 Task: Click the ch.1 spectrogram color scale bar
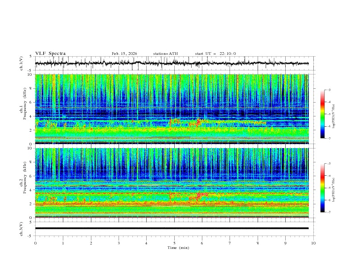322,114
